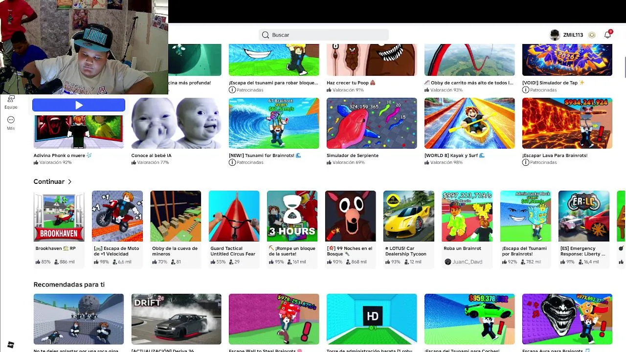Open ZMIL113 username link
Viewport: 626px width, 352px height.
[573, 35]
